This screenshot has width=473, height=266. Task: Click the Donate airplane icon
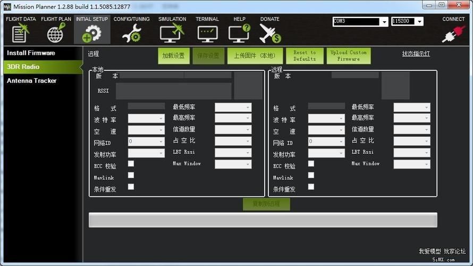[270, 33]
